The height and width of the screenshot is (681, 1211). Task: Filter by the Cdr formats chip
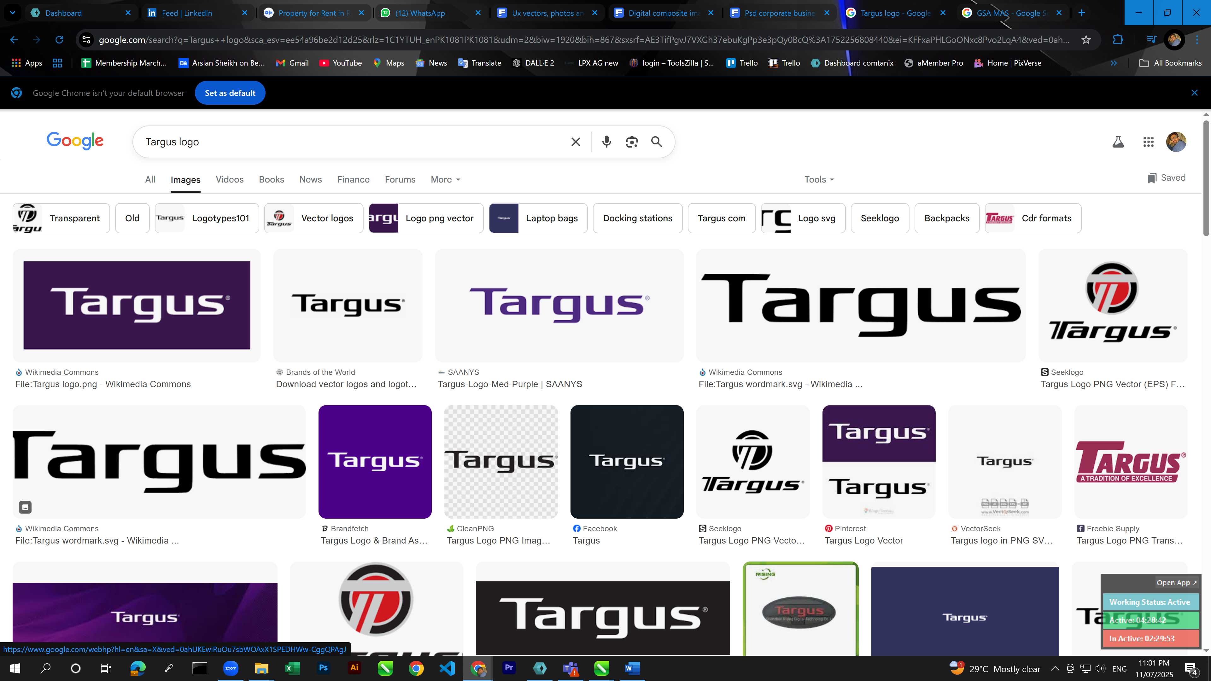click(1033, 218)
